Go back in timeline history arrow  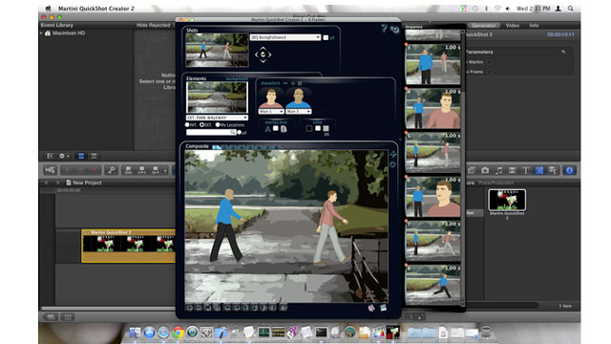tap(46, 183)
